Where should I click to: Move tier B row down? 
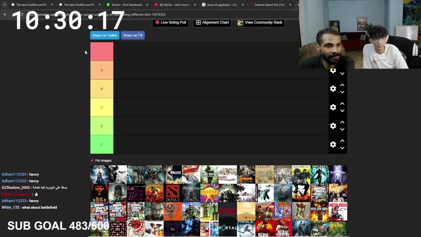[x=342, y=92]
